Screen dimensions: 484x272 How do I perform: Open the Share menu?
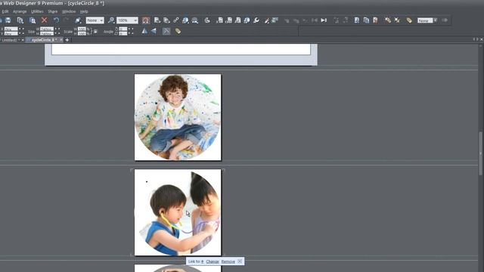tap(52, 11)
